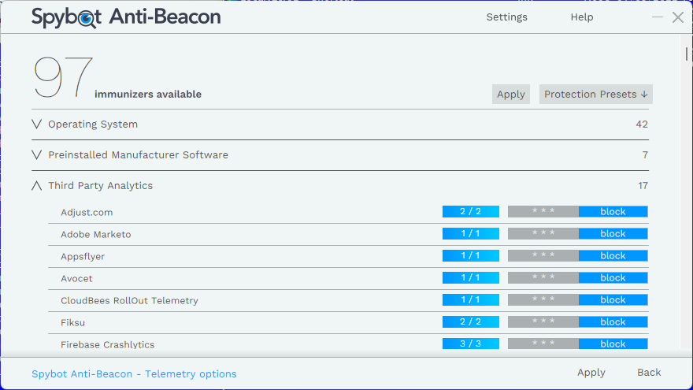Click the 2 / 2 counter for Fiksu

[471, 322]
